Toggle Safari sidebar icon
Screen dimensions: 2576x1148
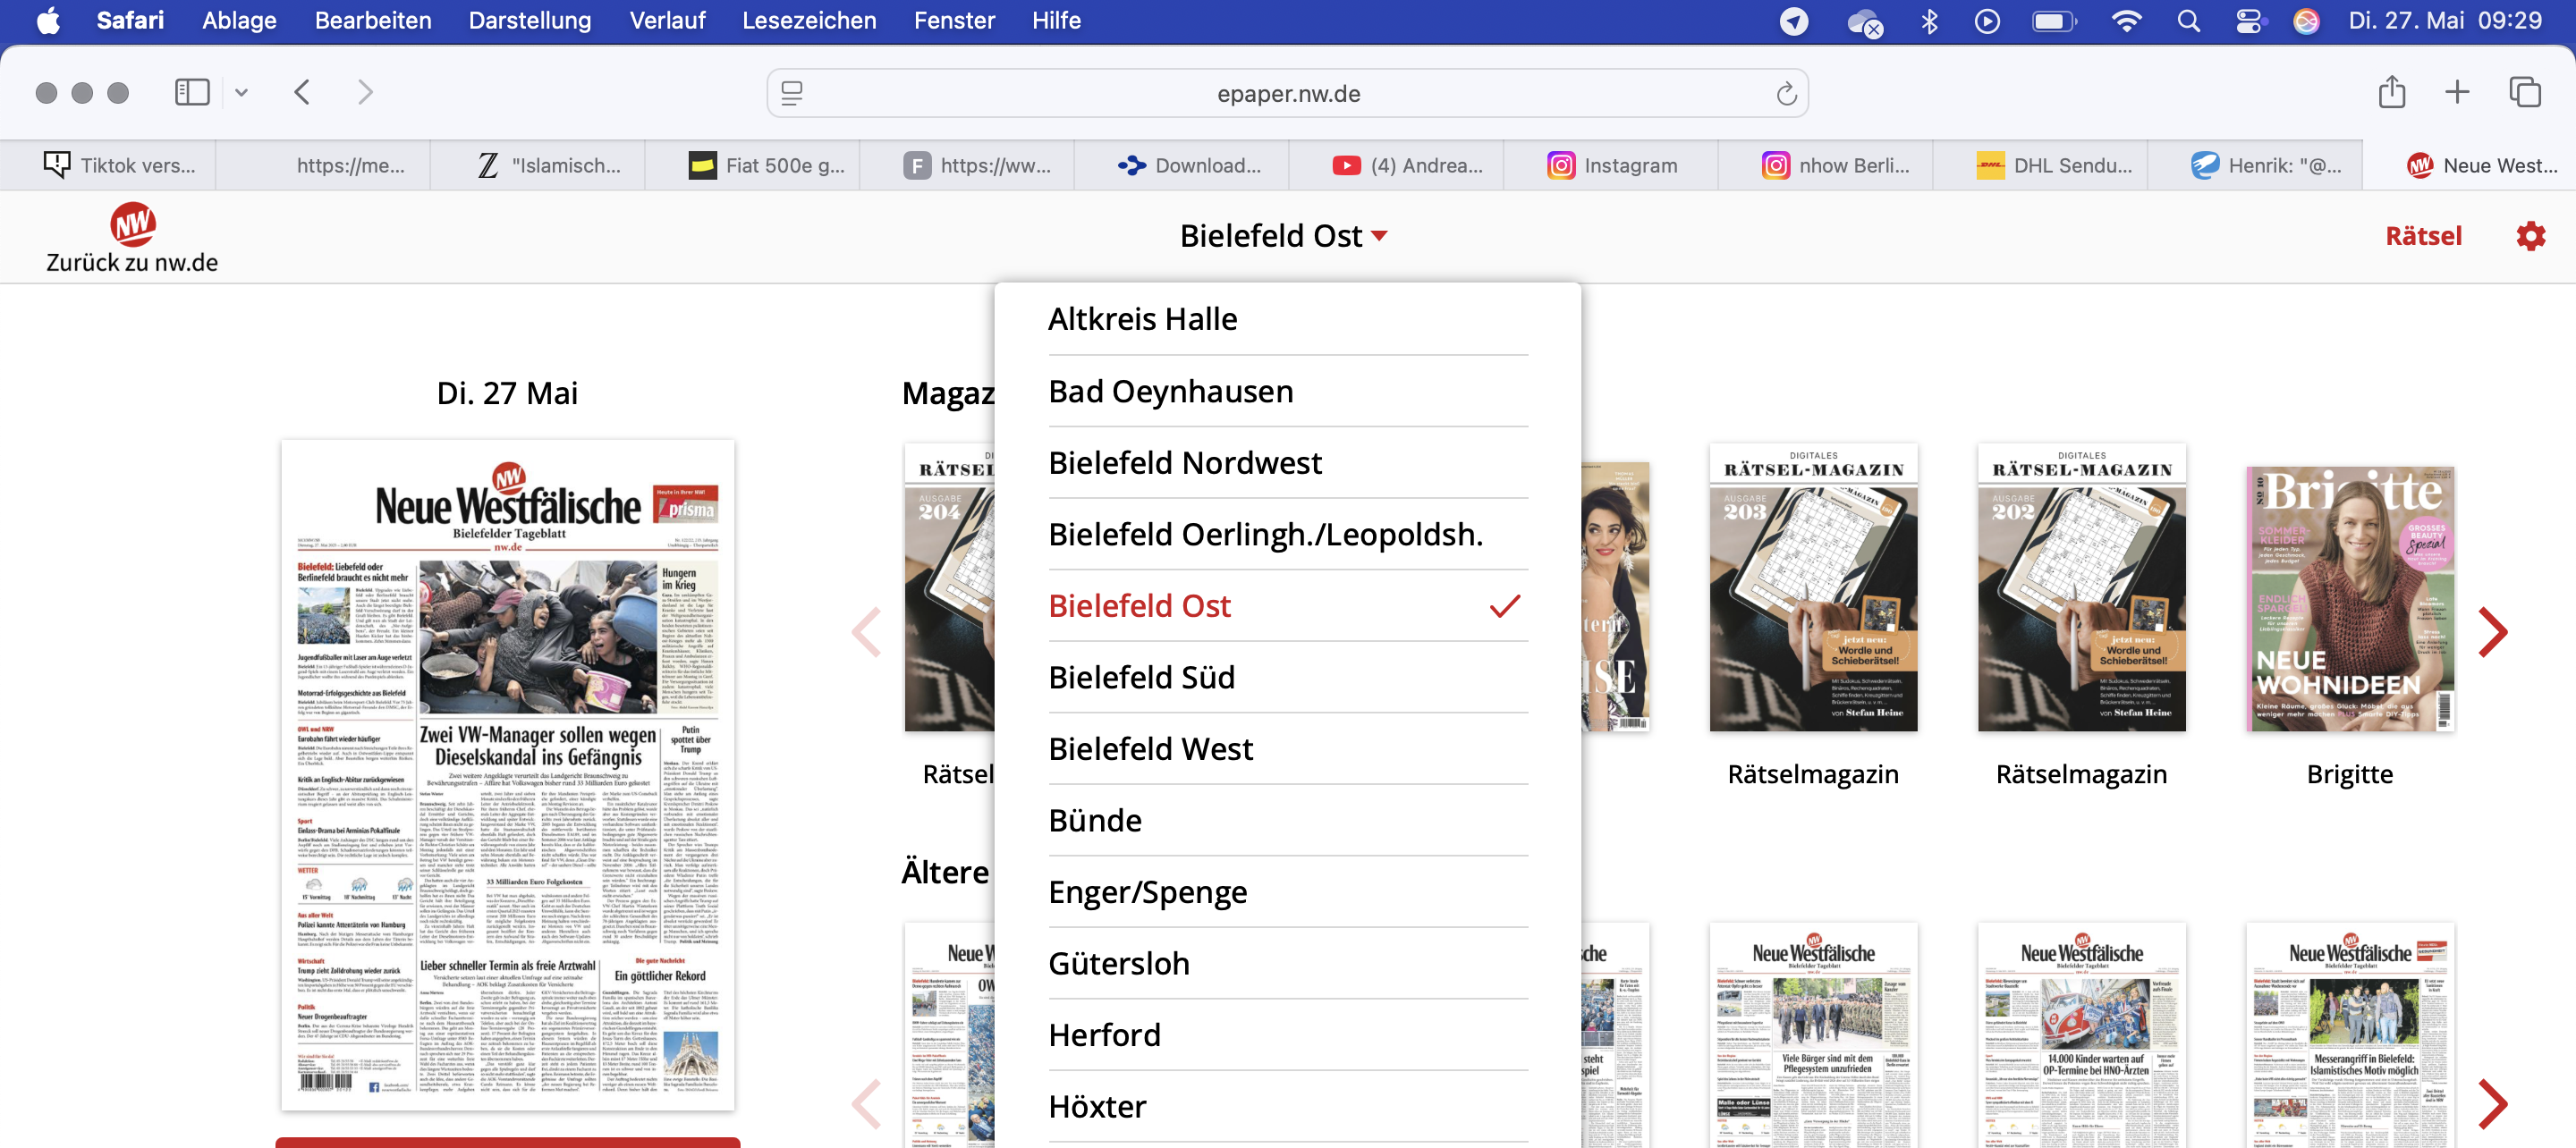coord(191,93)
